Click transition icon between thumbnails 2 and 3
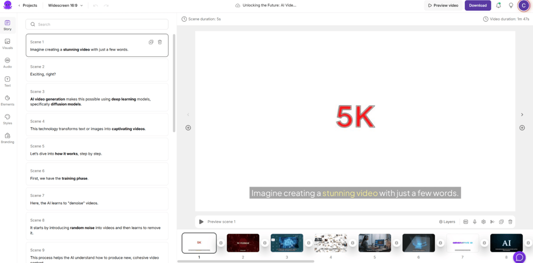This screenshot has height=263, width=533. click(265, 243)
